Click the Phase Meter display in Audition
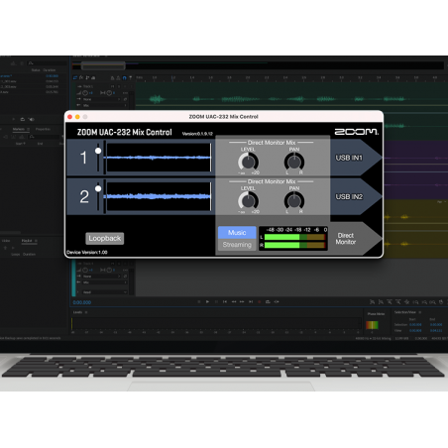 pyautogui.click(x=372, y=325)
